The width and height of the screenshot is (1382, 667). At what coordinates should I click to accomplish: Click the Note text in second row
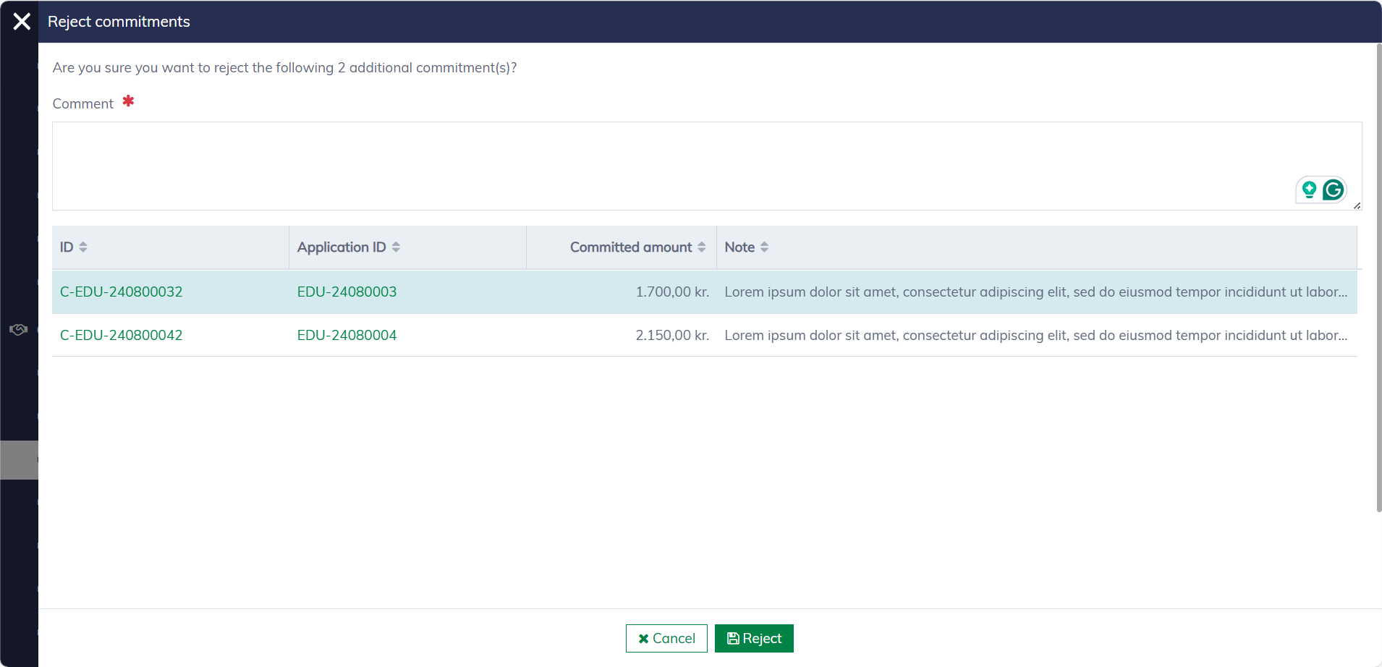point(1035,336)
